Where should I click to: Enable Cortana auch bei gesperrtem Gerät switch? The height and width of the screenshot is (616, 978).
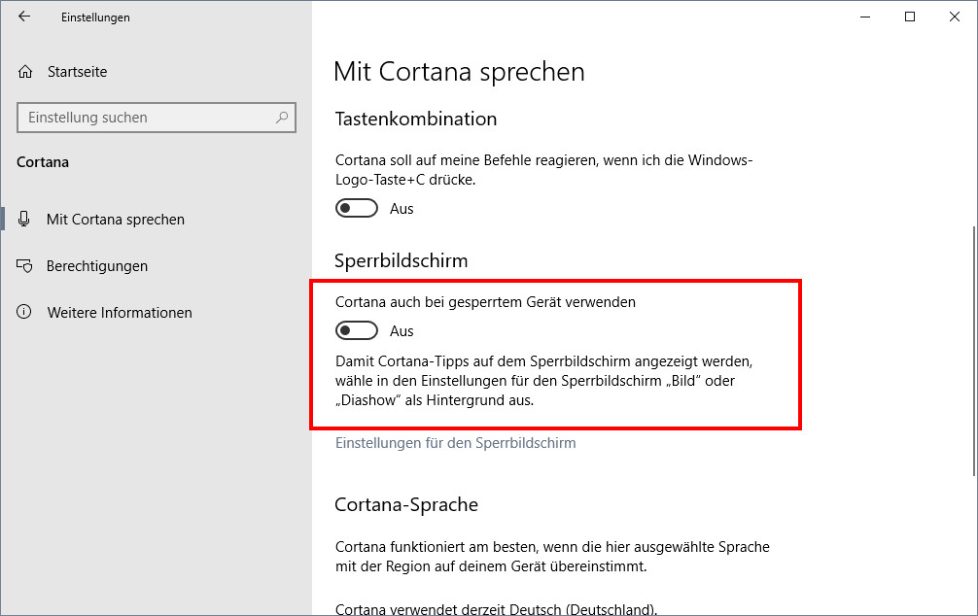pyautogui.click(x=357, y=330)
